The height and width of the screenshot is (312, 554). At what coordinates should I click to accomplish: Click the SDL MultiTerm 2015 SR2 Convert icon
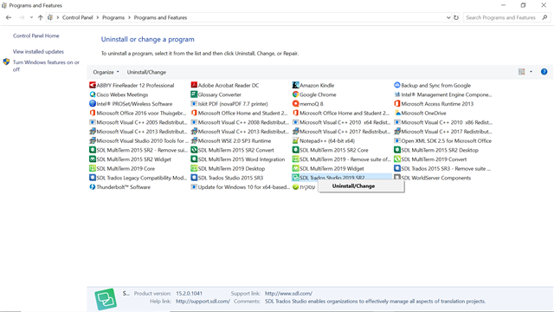pyautogui.click(x=194, y=150)
